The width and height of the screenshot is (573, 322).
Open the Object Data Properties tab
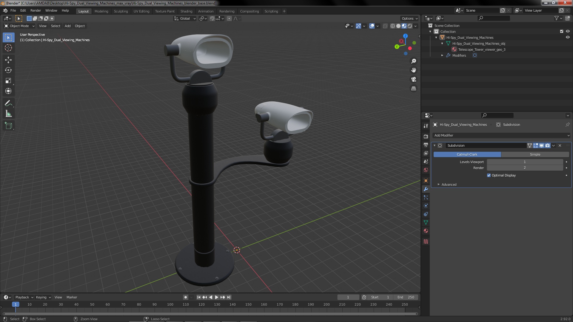[426, 222]
